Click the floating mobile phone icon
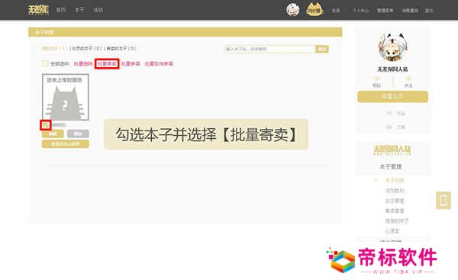 tap(443, 200)
